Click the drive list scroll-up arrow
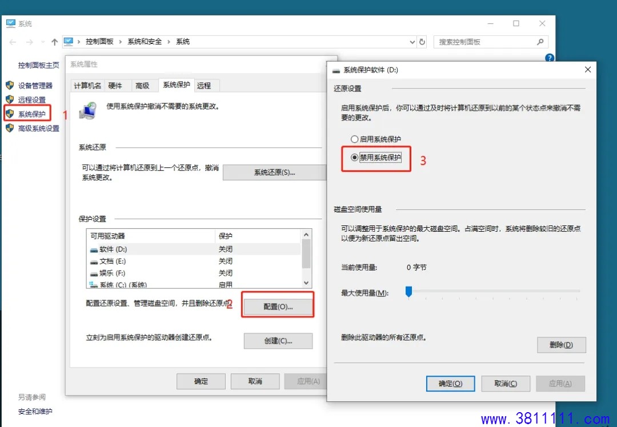 point(306,235)
